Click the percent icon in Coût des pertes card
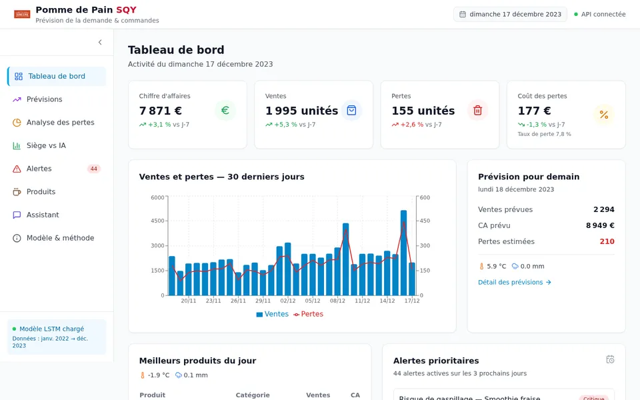The height and width of the screenshot is (400, 640). (x=604, y=115)
